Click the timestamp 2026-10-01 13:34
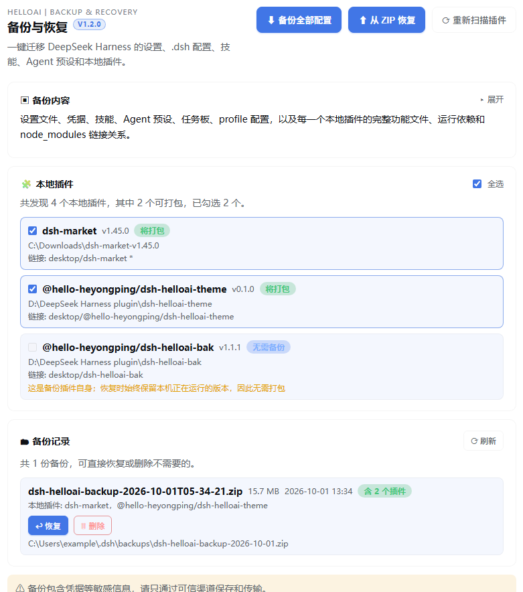The image size is (523, 592). [318, 492]
